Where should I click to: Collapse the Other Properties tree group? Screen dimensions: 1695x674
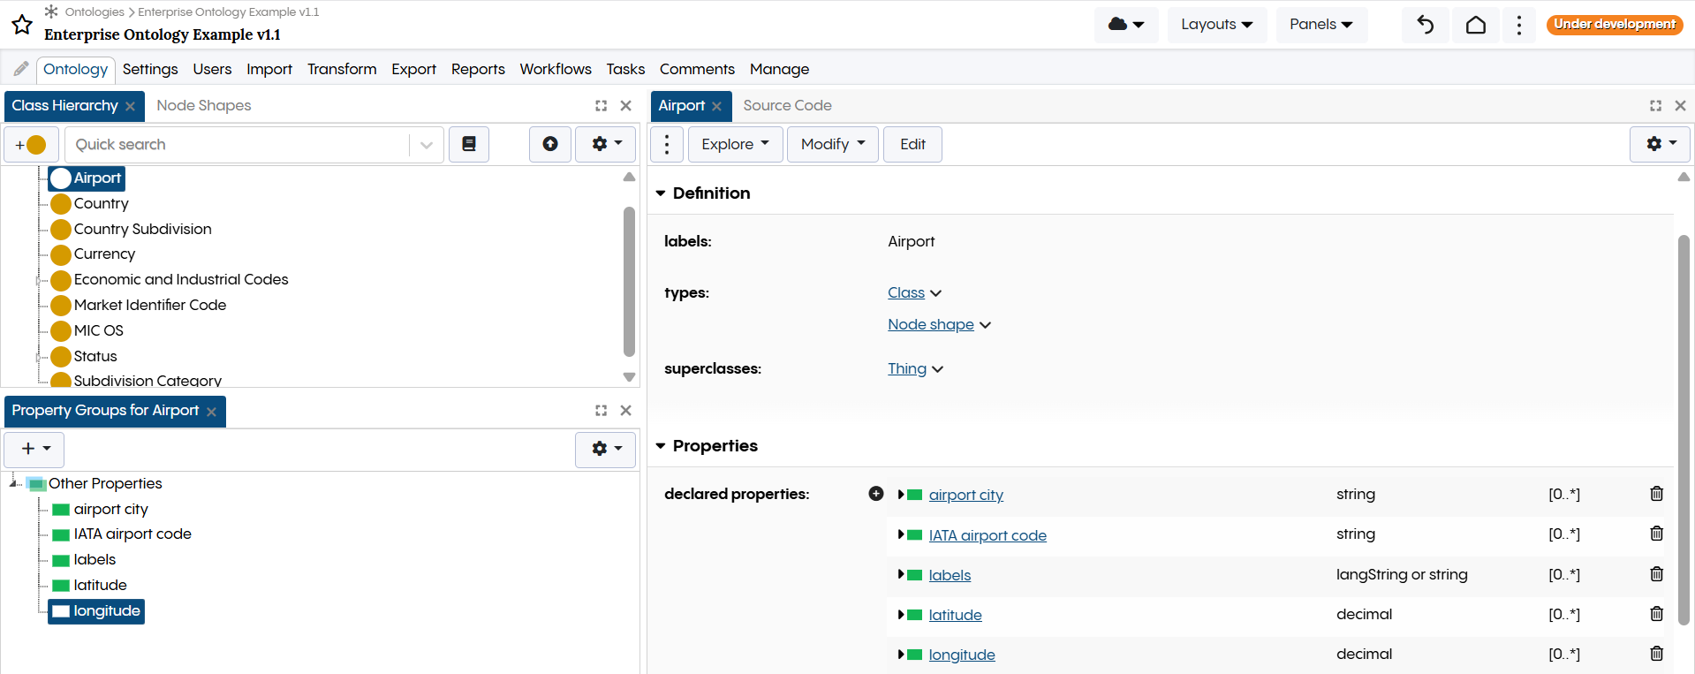click(13, 482)
